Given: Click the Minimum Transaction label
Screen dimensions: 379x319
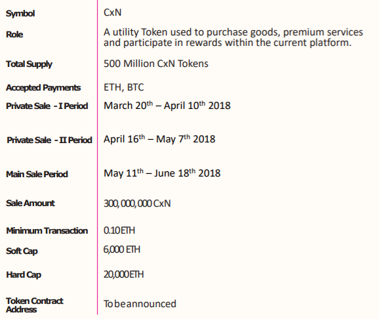Looking at the screenshot, I should coord(47,230).
